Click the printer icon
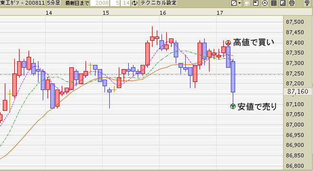Screen dimensions: 313x171 tap(292, 3)
